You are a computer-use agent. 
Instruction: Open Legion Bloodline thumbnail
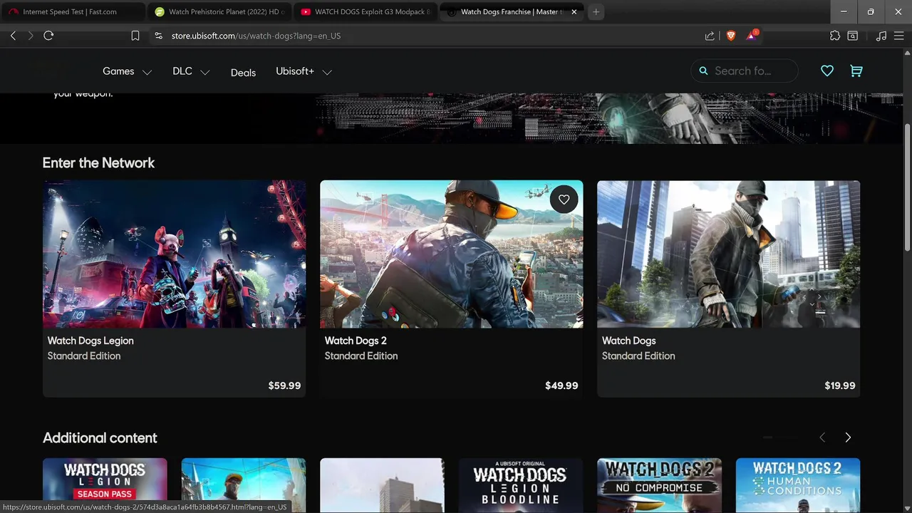(x=521, y=485)
